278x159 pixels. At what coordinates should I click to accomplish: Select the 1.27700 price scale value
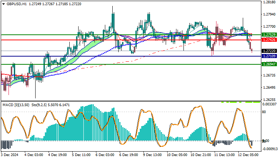click(269, 27)
